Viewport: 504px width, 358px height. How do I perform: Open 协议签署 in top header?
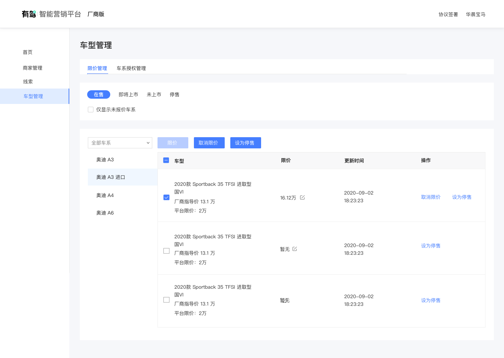pyautogui.click(x=448, y=14)
